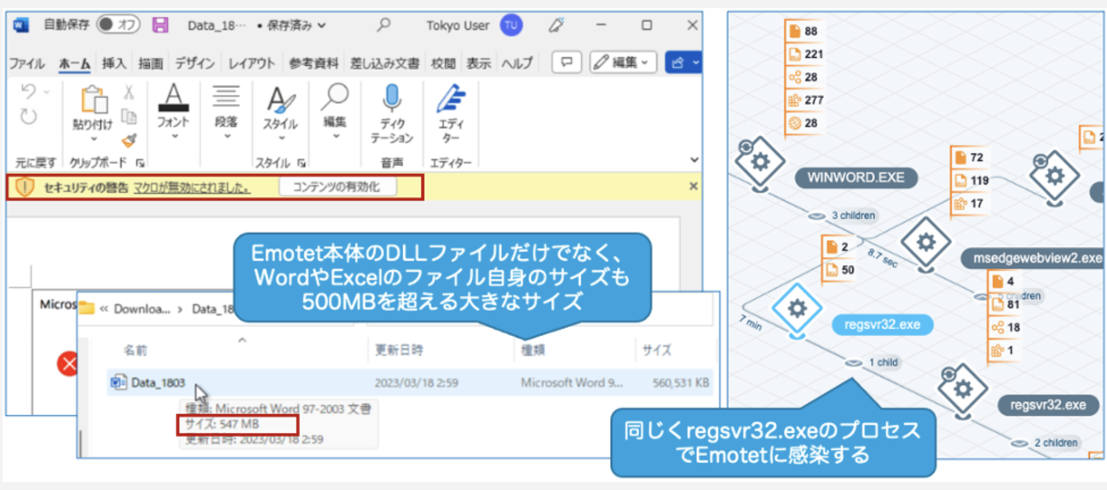This screenshot has width=1107, height=490.
Task: Click the エディター pen icon
Action: 451,99
